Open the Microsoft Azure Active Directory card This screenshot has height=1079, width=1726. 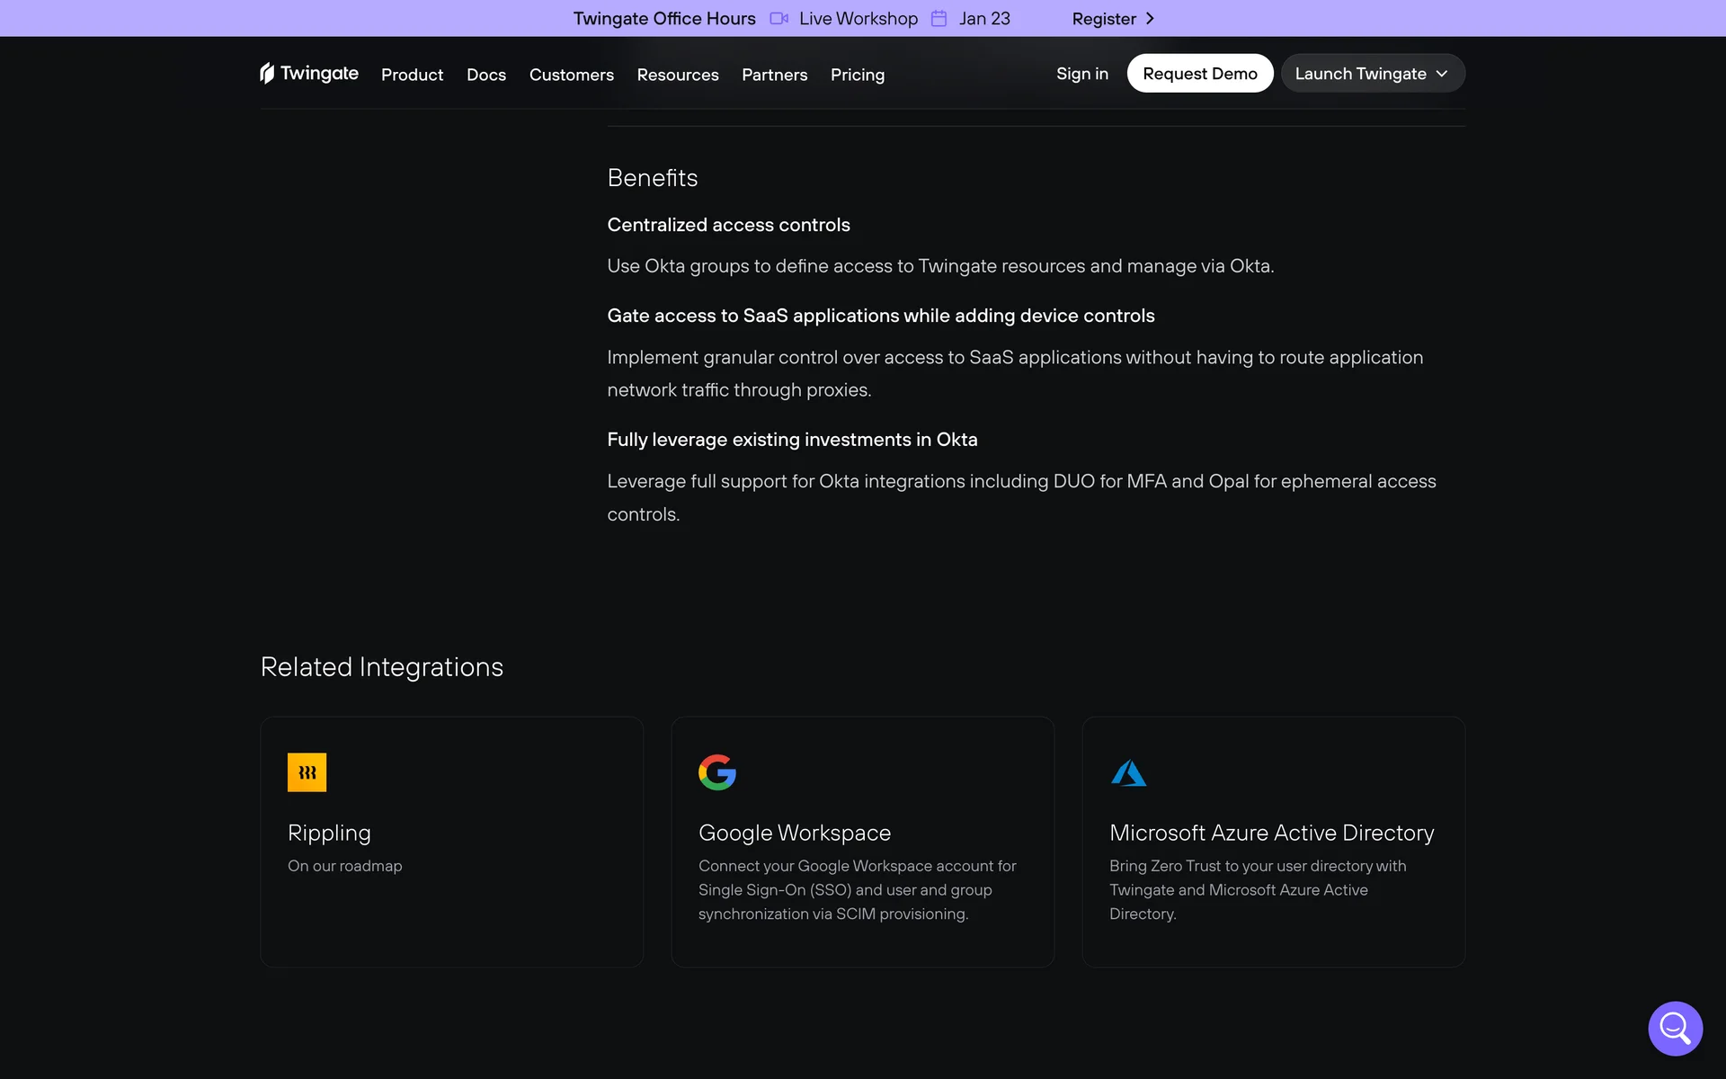pos(1273,842)
